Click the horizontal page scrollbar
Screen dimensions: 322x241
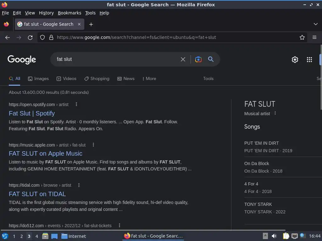pos(143,230)
